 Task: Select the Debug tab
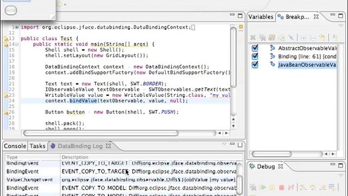pos(266,167)
